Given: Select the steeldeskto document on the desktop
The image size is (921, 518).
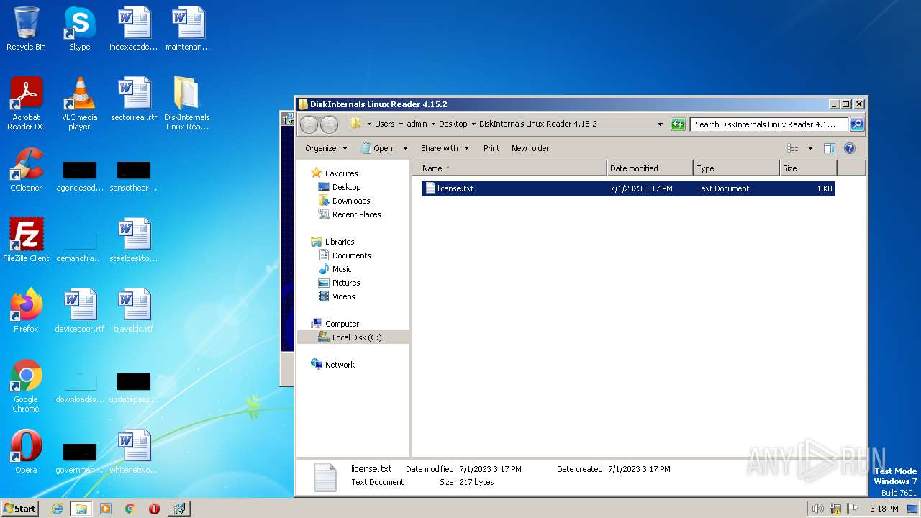Looking at the screenshot, I should [x=134, y=240].
